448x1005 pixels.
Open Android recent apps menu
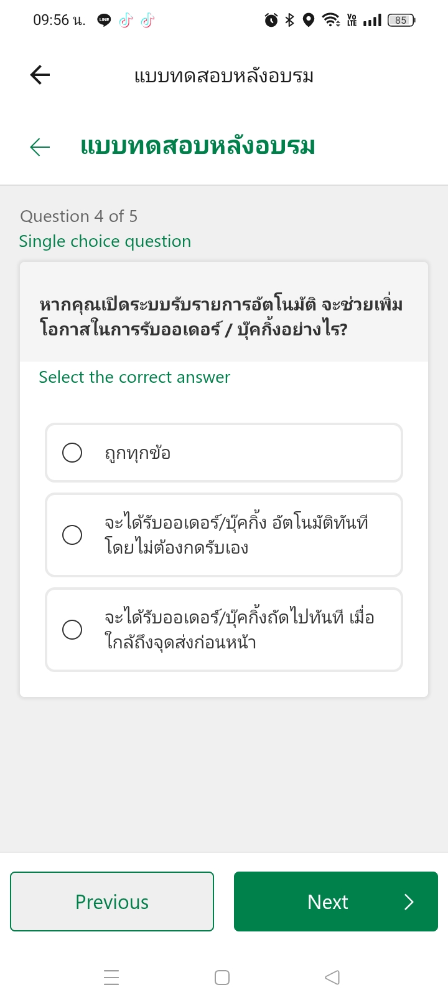click(111, 977)
